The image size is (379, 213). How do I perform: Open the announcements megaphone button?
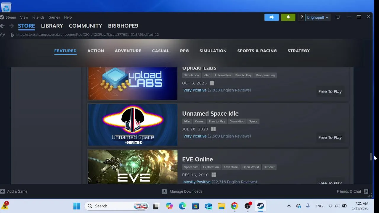pos(272,17)
